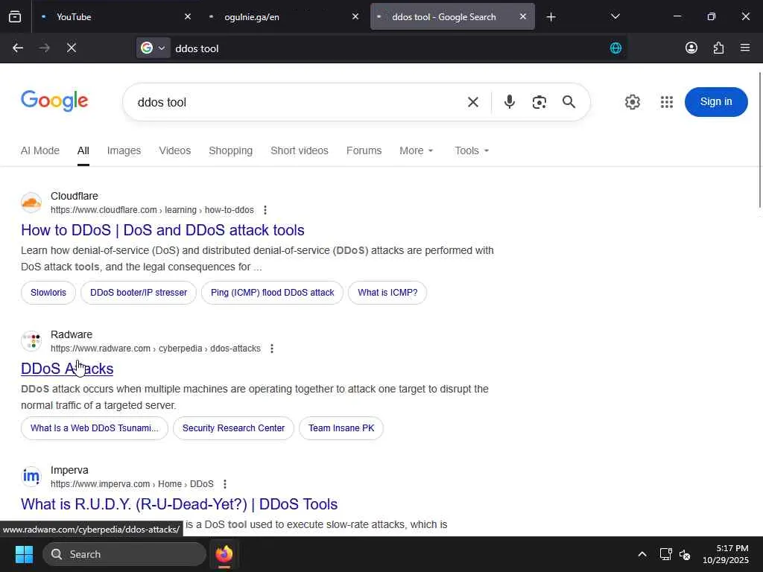Select the All search tab

tap(83, 150)
